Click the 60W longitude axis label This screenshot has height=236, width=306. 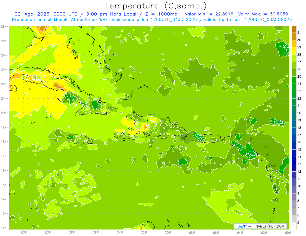pos(288,233)
